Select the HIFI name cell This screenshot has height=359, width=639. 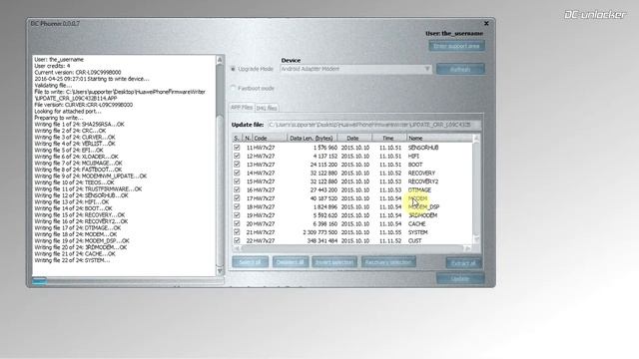click(x=413, y=157)
